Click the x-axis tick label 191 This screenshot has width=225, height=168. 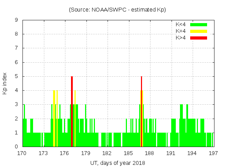171,153
